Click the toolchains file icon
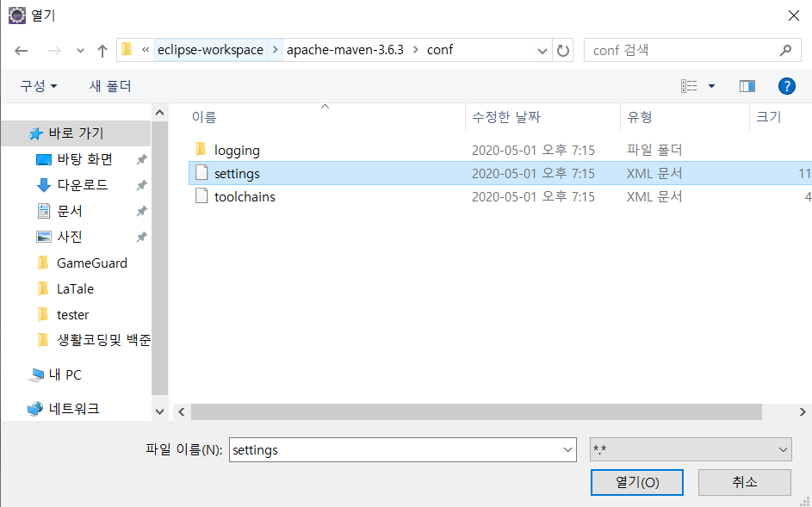This screenshot has height=507, width=812. (201, 196)
